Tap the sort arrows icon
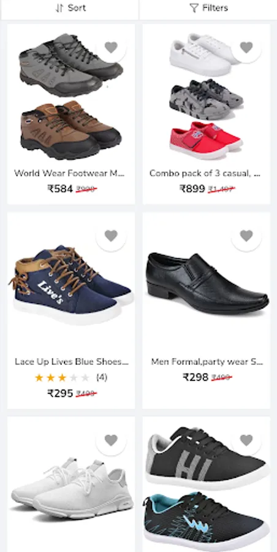 click(59, 8)
